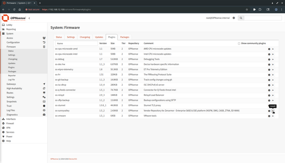The image size is (285, 163).
Task: Sort by the Version column header
Action: [103, 43]
